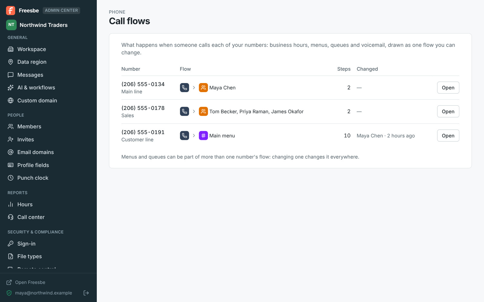View the Hours report
Image resolution: width=484 pixels, height=302 pixels.
coord(48,204)
